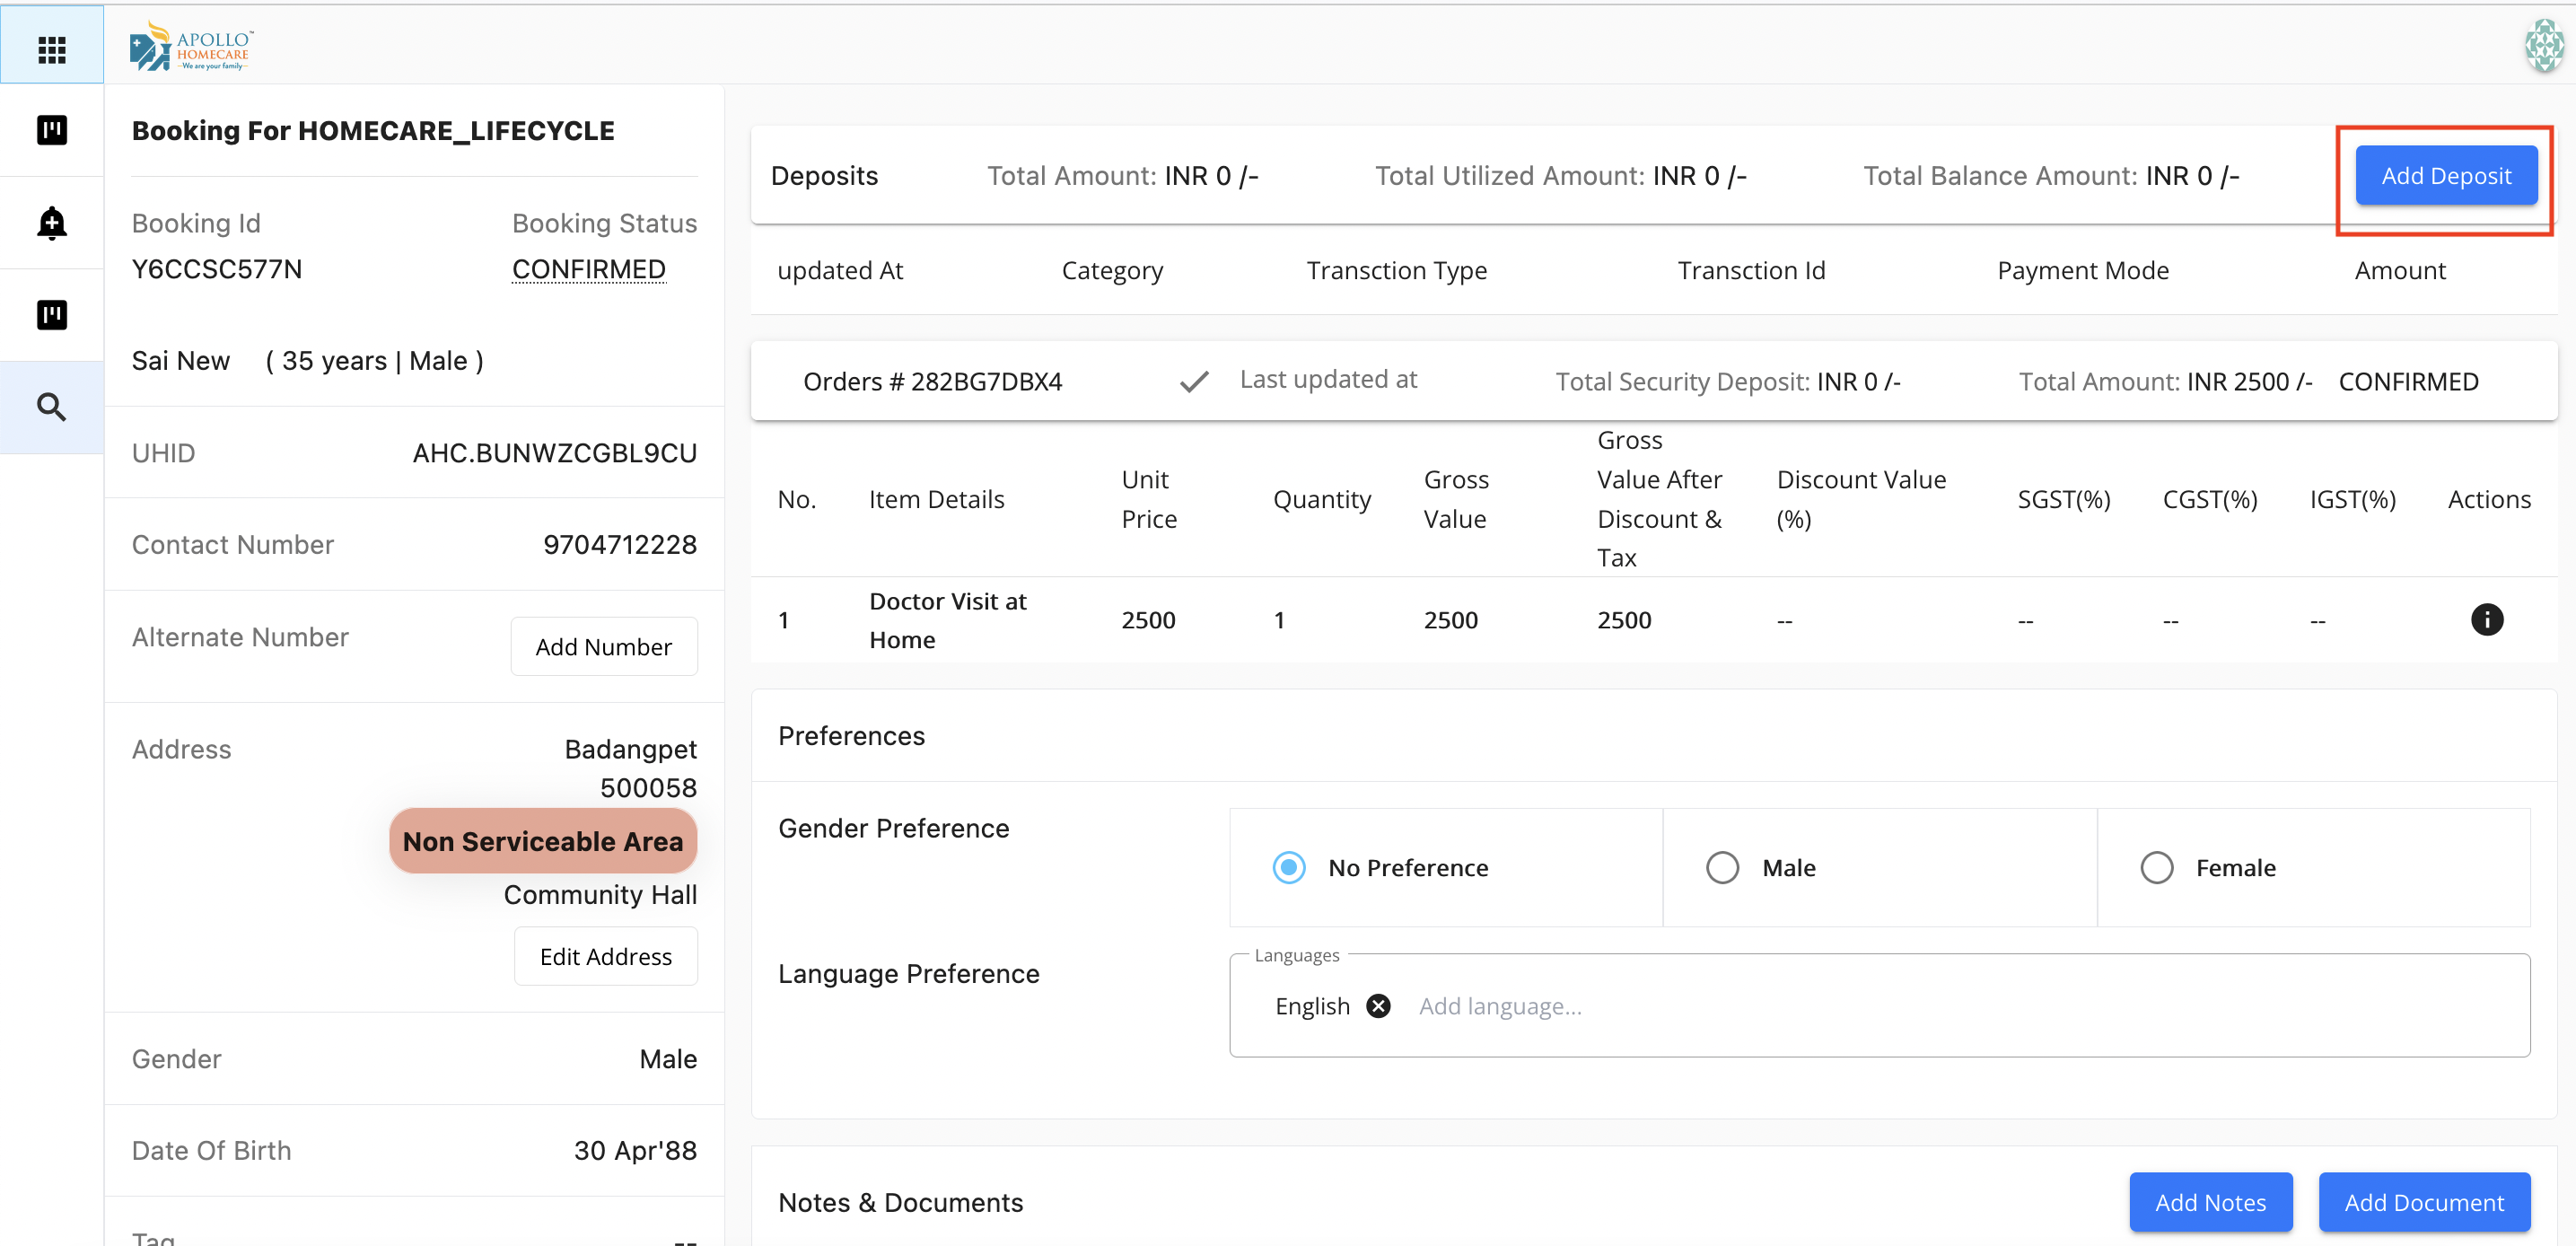Click the Add Number button

[603, 647]
